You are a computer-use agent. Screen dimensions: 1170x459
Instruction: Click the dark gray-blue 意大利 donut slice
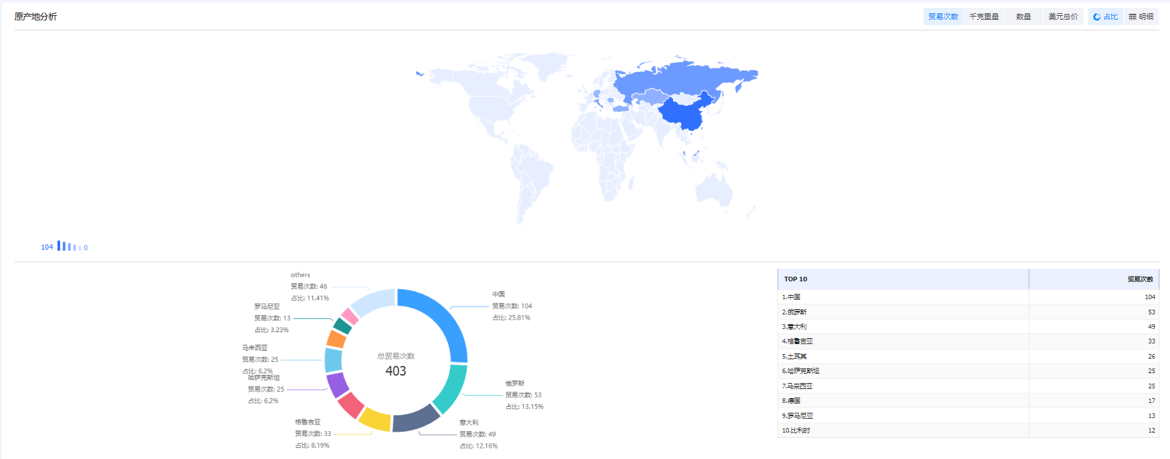coord(415,419)
